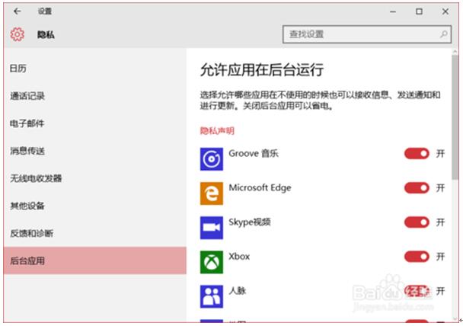Click the People (人脉) app icon
463x326 pixels.
coord(211,296)
